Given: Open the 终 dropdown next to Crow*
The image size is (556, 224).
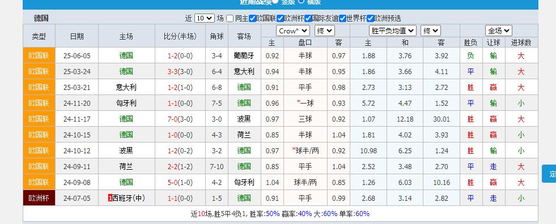Looking at the screenshot, I should [x=324, y=31].
